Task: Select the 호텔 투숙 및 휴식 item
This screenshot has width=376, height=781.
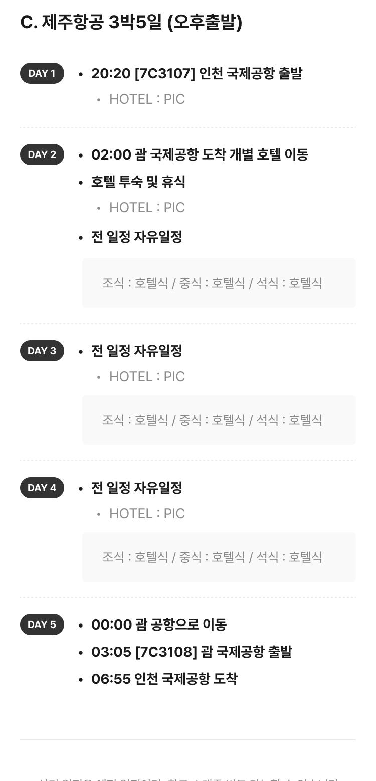Action: click(138, 182)
